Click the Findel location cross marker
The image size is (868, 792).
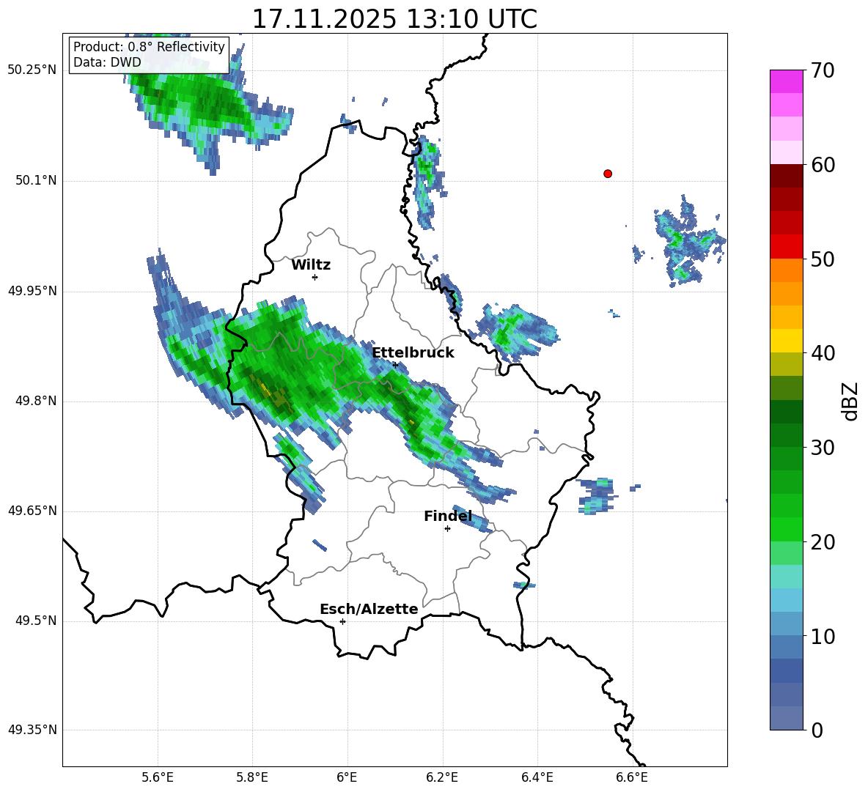pyautogui.click(x=447, y=529)
